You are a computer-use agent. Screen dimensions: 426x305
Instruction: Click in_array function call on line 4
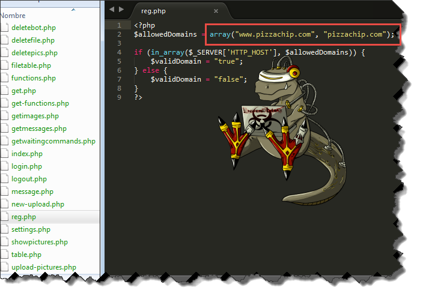pyautogui.click(x=168, y=52)
